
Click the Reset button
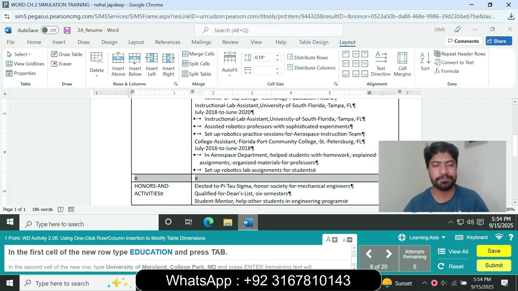[451, 266]
